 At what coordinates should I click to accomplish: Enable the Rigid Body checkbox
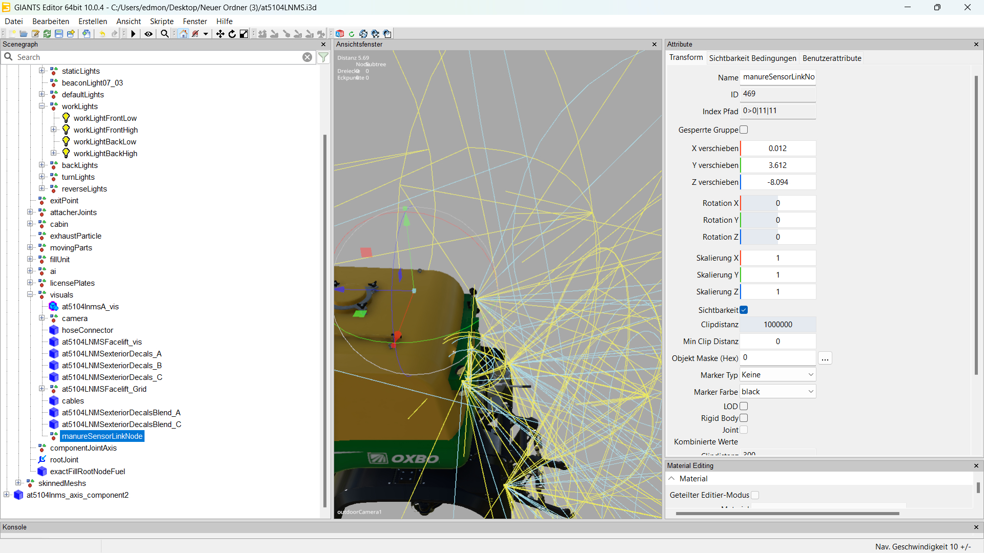coord(744,418)
